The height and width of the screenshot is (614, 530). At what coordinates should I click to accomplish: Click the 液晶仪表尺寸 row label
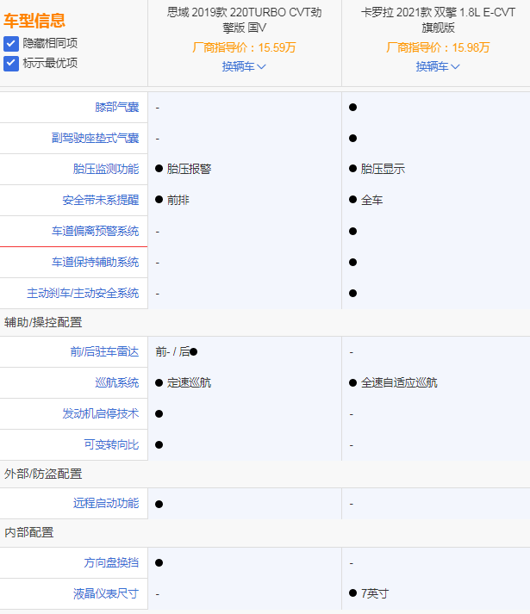coord(106,593)
